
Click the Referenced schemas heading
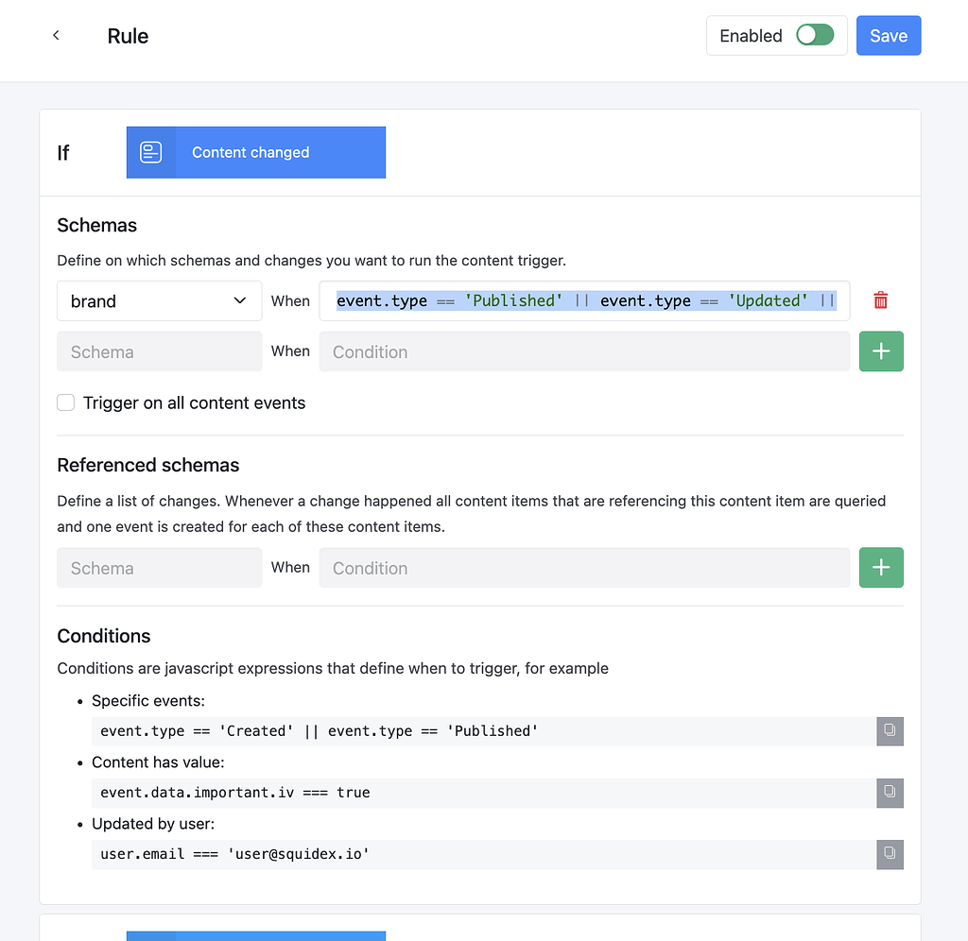148,465
